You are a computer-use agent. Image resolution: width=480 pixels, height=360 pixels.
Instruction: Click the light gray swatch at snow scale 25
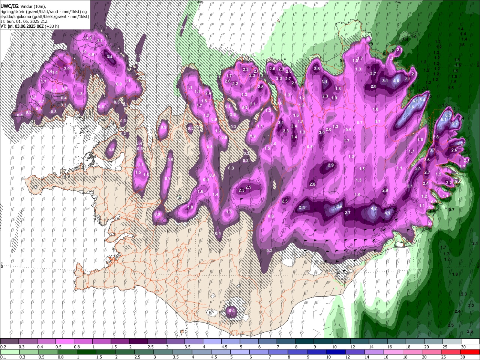pos(452,342)
